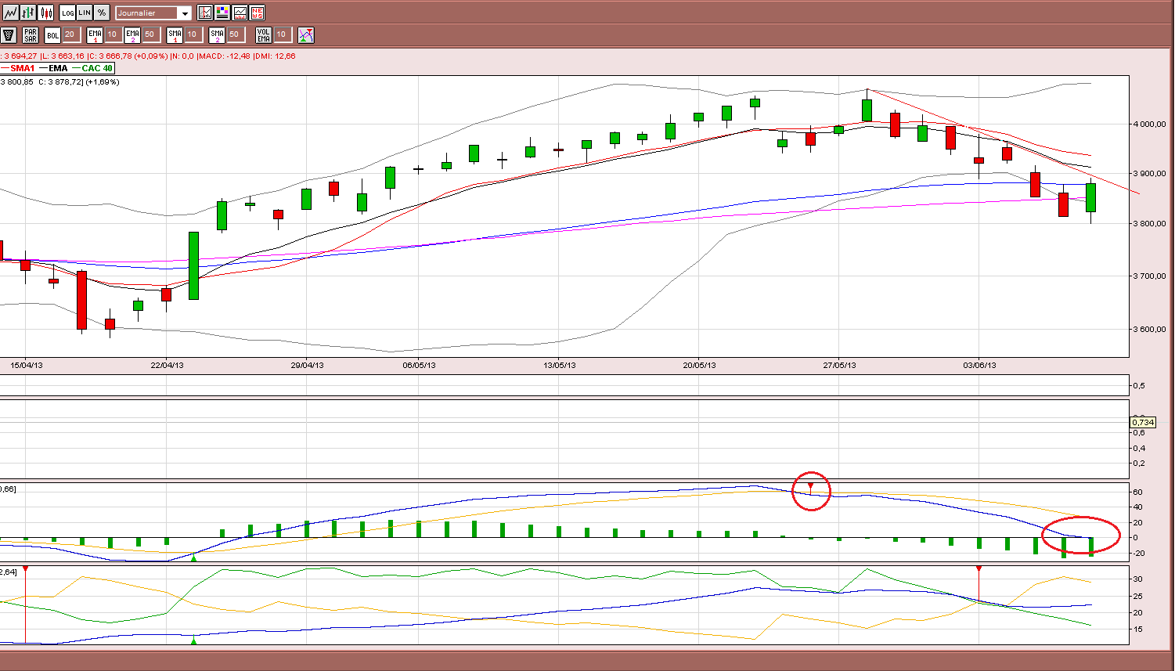
Task: Click the CAC 40 entry in the legend
Action: [x=92, y=69]
